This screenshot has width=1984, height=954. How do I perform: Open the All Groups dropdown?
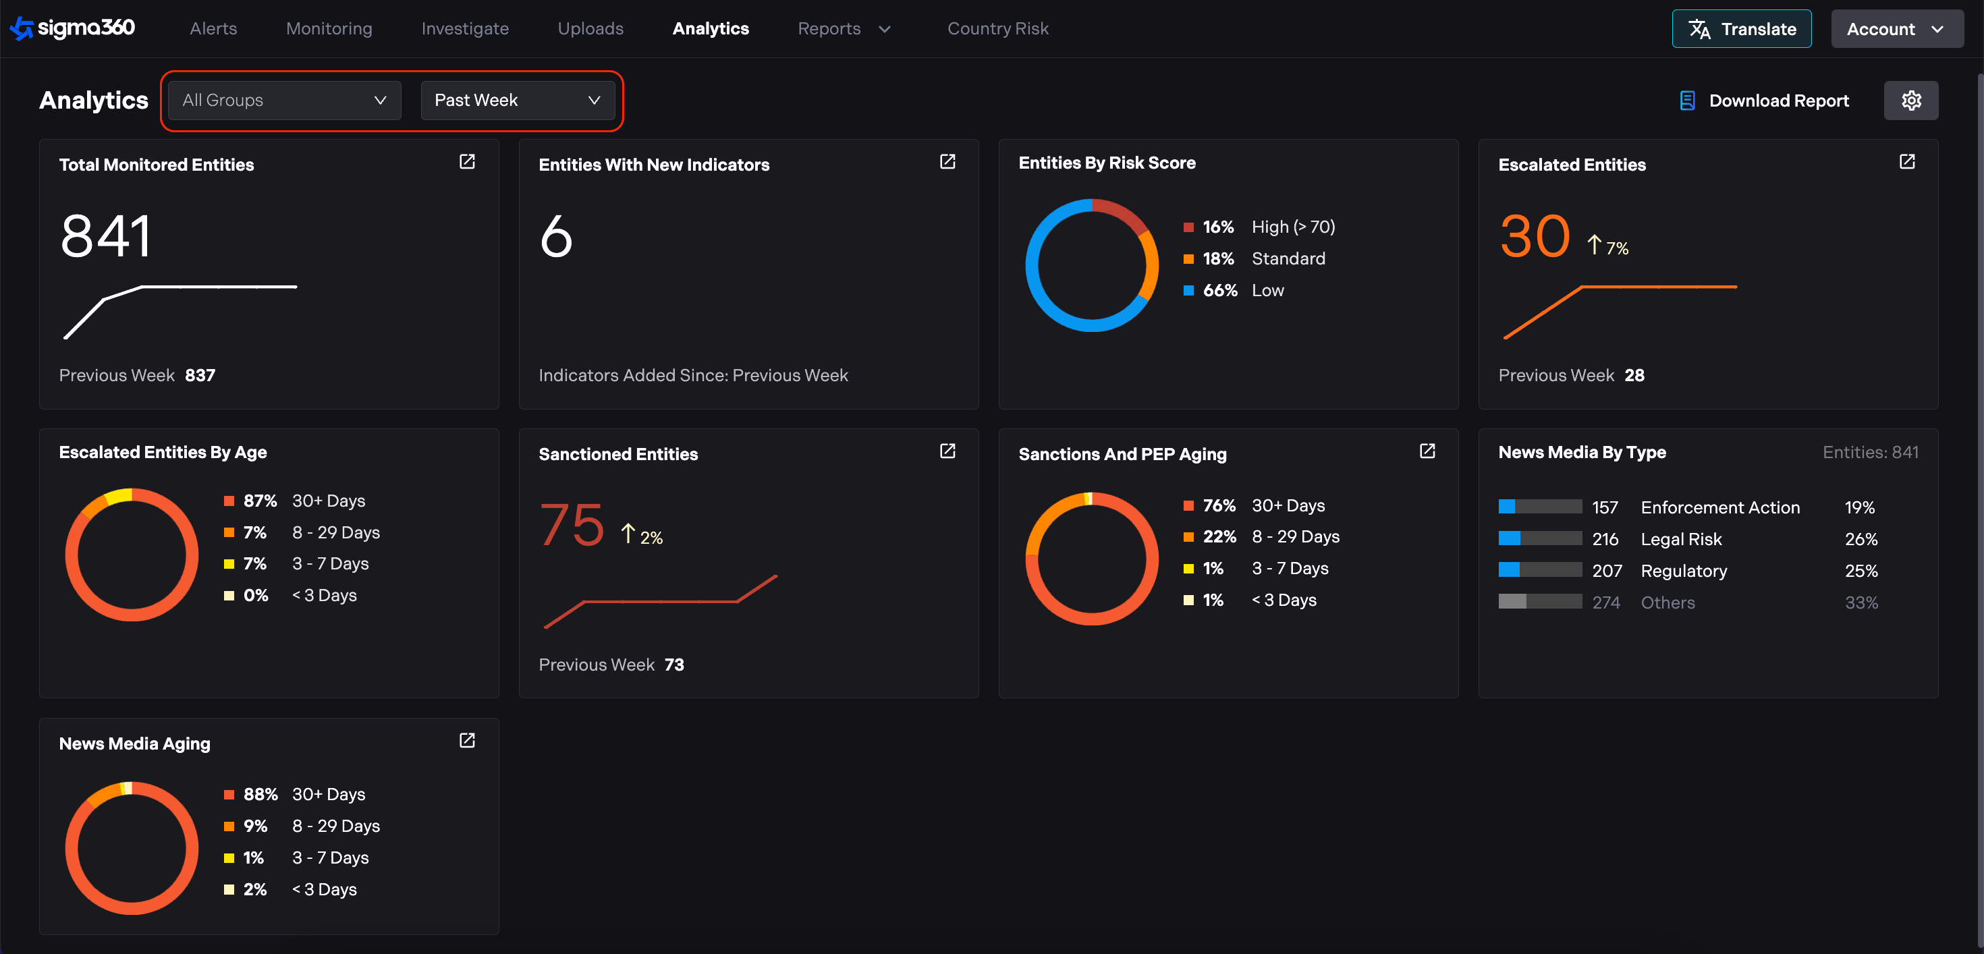283,101
